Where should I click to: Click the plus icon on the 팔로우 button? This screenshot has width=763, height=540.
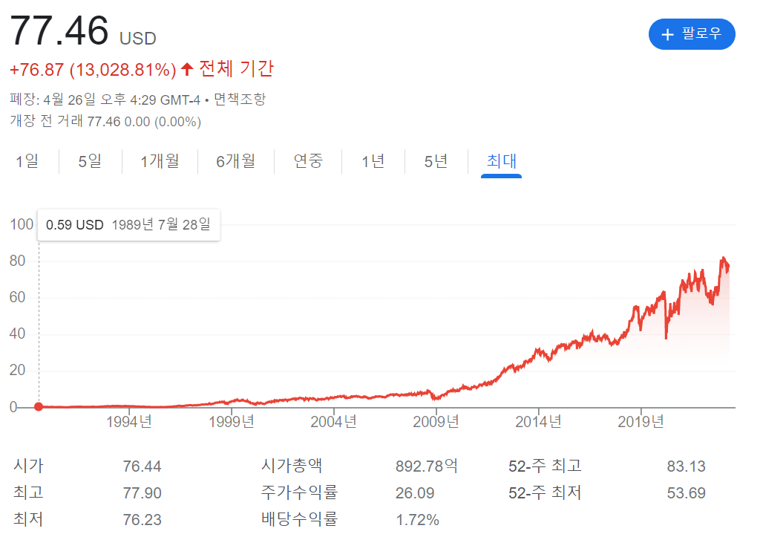[x=669, y=34]
